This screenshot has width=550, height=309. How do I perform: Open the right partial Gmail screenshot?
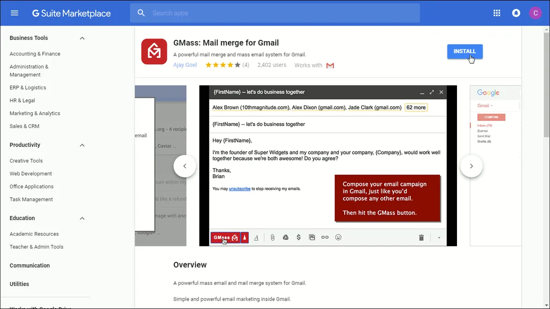pos(495,166)
